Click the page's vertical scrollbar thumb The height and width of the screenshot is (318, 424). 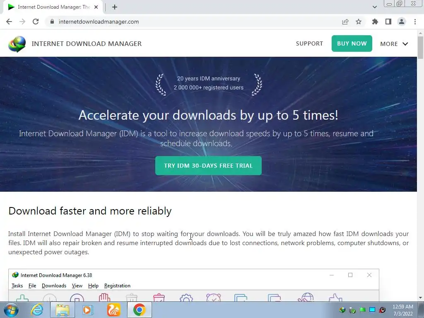(421, 47)
